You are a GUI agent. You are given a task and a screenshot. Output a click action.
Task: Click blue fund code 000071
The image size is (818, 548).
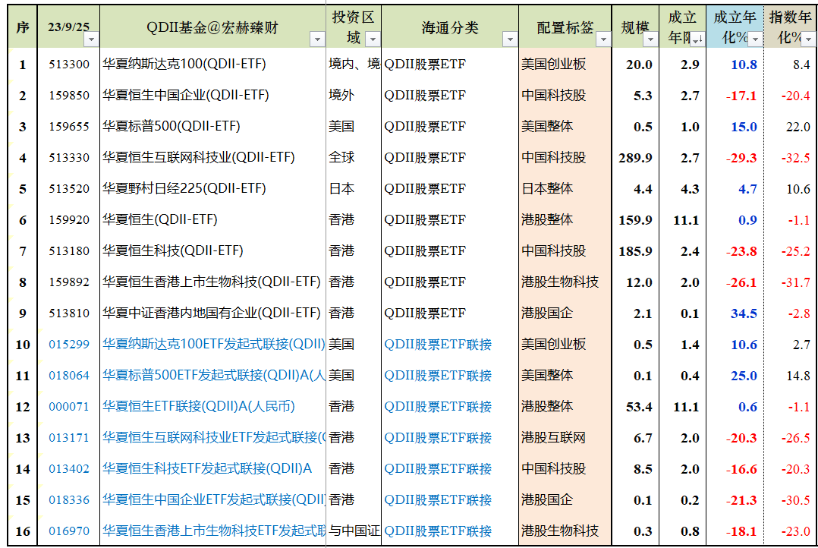click(69, 407)
